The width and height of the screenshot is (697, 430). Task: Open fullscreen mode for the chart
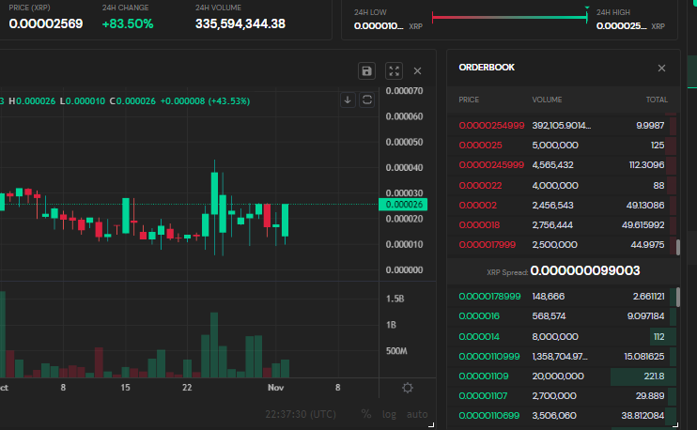pos(394,71)
